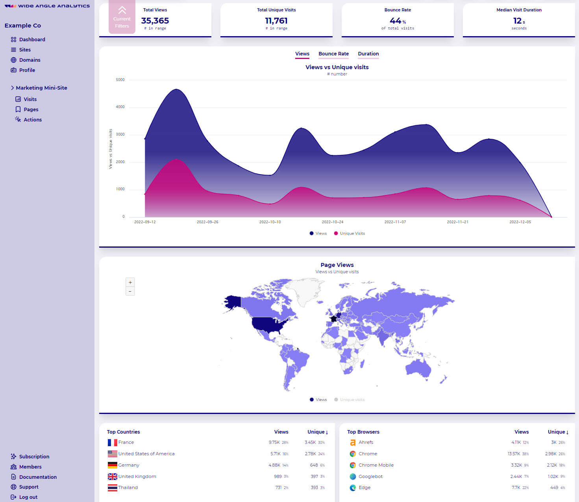Toggle Views series in line chart legend
This screenshot has width=579, height=502.
point(318,234)
